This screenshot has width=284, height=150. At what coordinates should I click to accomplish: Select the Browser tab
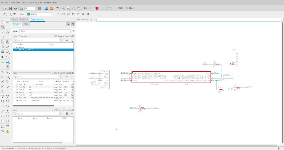(16, 24)
